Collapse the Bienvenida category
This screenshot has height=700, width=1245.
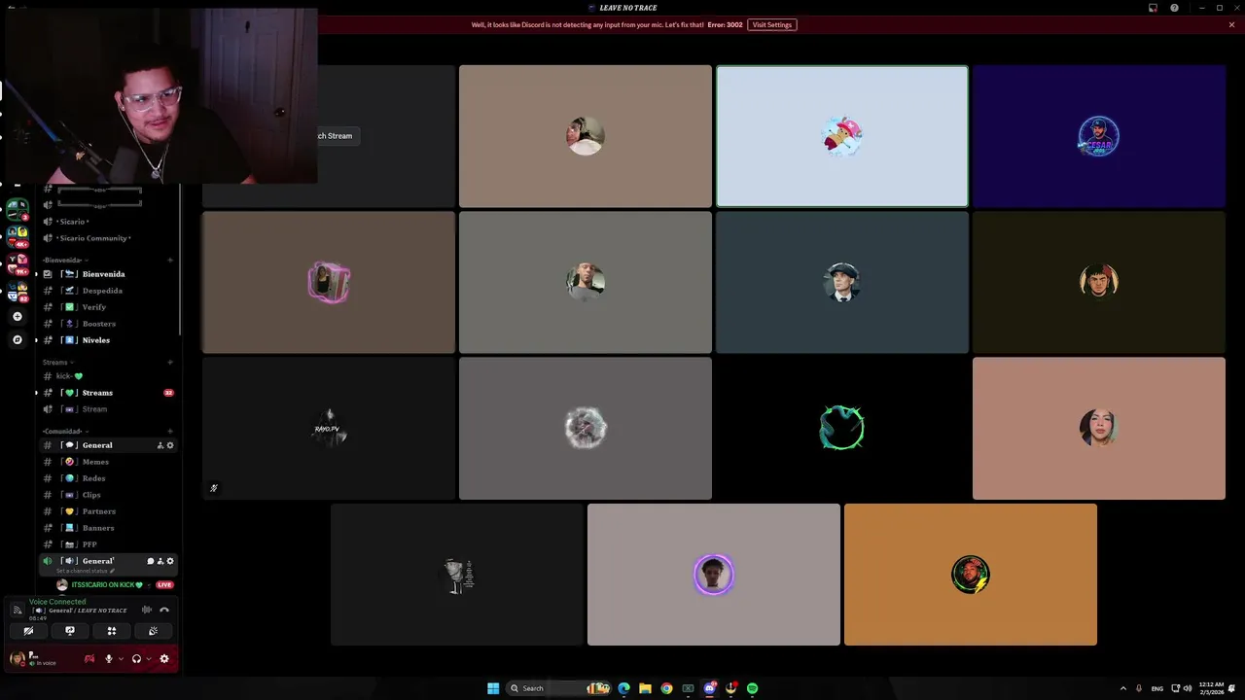(x=65, y=261)
